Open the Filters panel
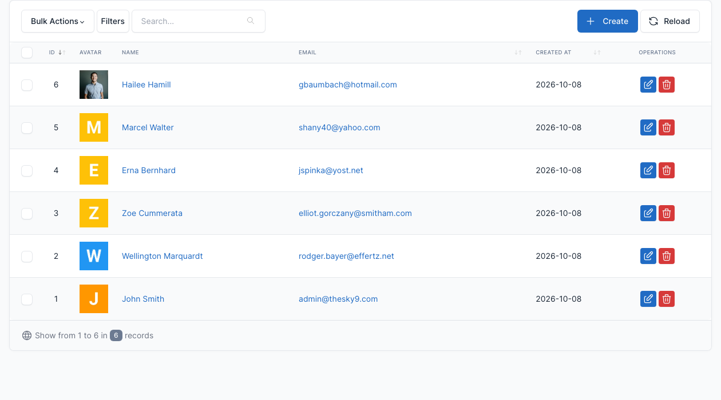 coord(113,21)
